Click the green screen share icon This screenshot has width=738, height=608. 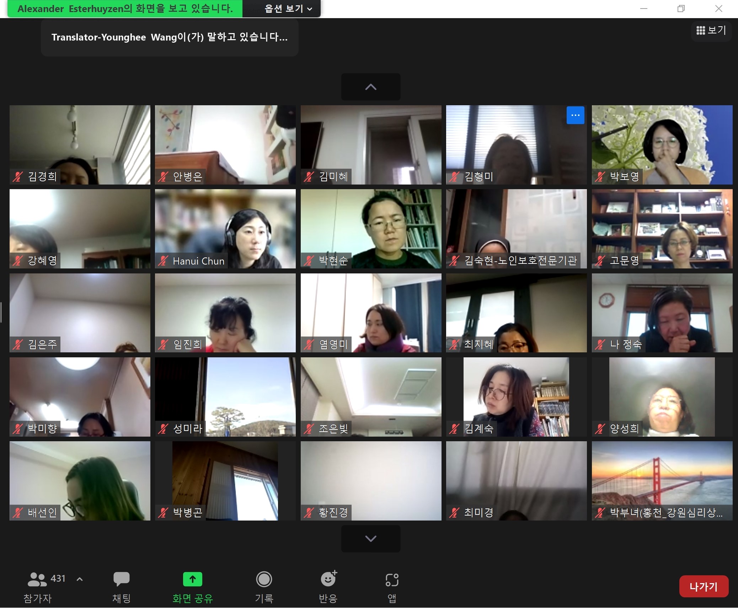pos(193,579)
